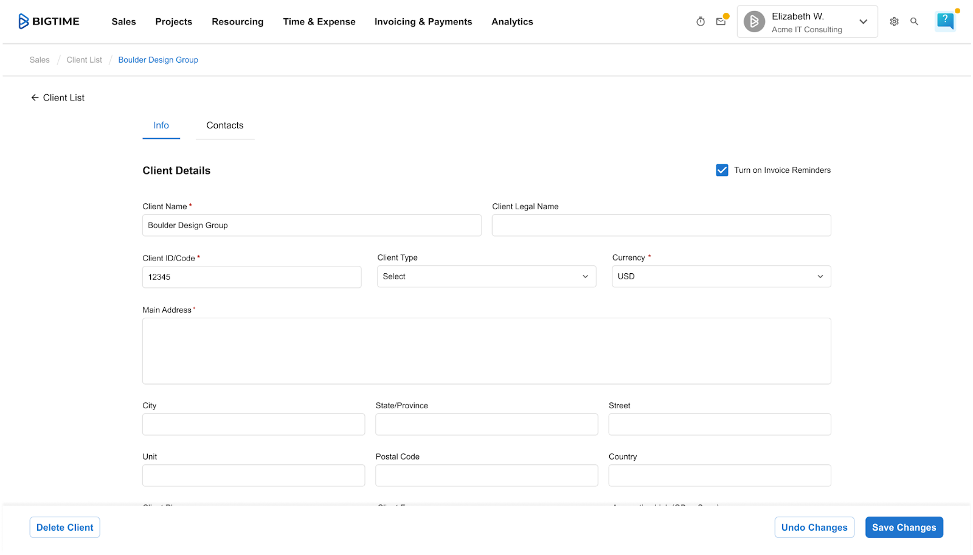Click the back arrow to Client List
The width and height of the screenshot is (973, 555).
(35, 98)
